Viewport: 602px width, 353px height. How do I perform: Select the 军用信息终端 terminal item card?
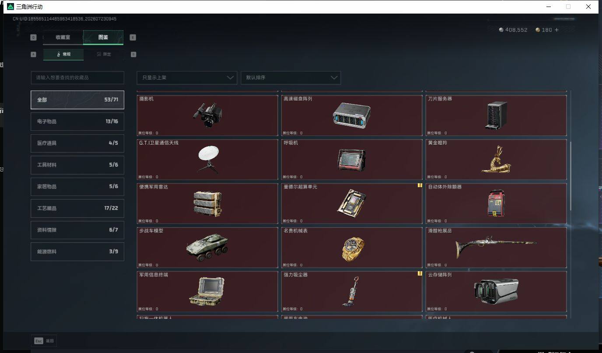pyautogui.click(x=207, y=292)
